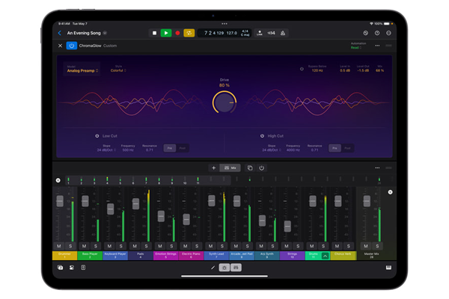Enable the Low Cut filter
The height and width of the screenshot is (299, 449).
point(97,136)
